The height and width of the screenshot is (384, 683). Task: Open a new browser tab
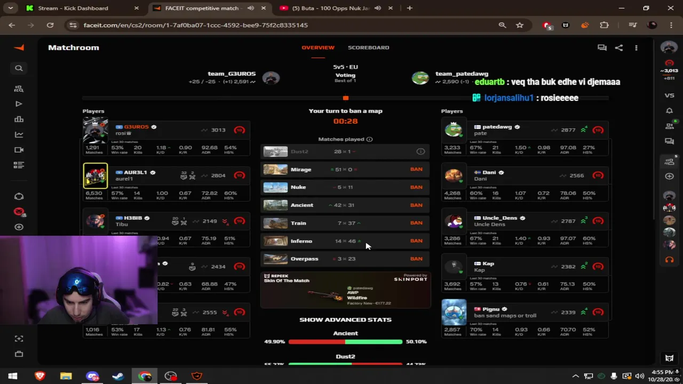click(x=409, y=8)
